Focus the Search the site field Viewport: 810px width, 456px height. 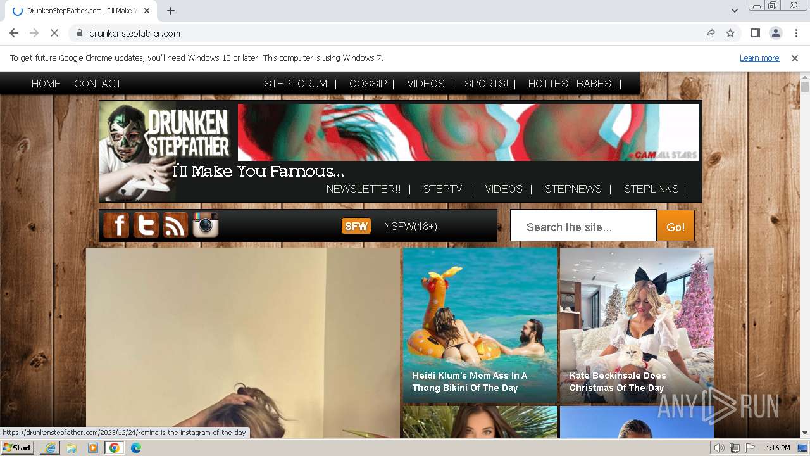pyautogui.click(x=583, y=226)
